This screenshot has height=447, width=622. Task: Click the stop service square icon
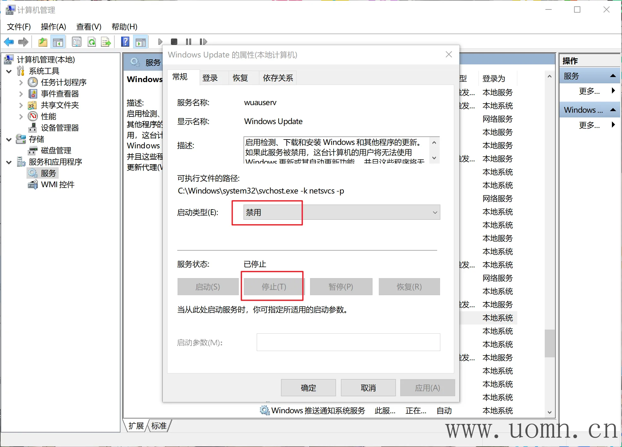[x=174, y=42]
